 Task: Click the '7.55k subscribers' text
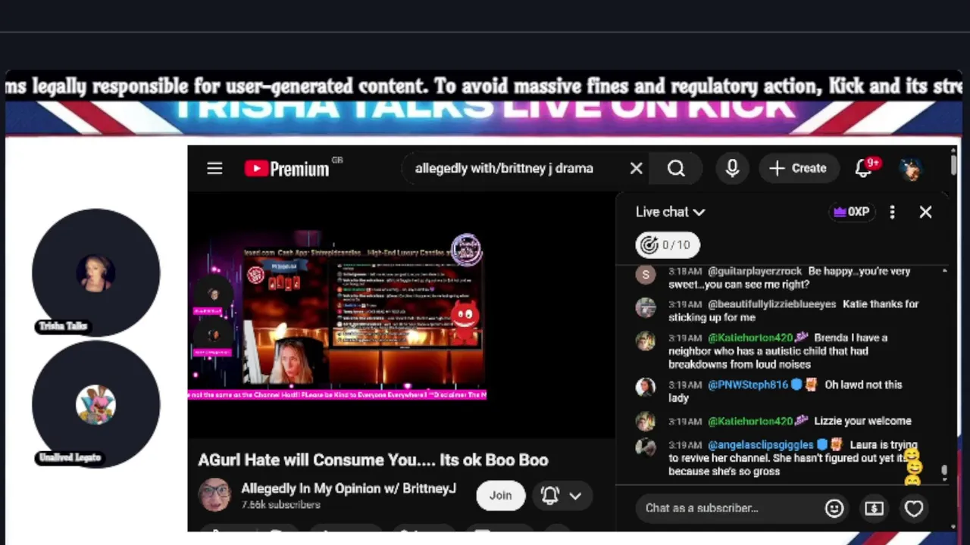(280, 505)
